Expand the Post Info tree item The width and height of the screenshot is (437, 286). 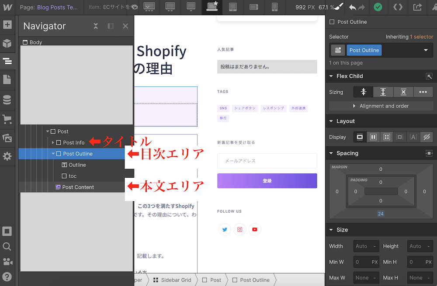click(53, 143)
